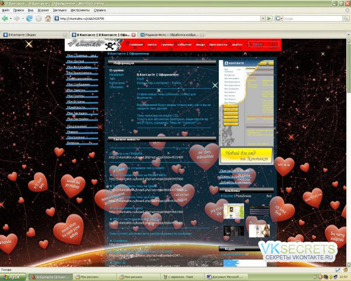Screen dimensions: 351x281
Task: Open the Вид menu
Action: coord(30,10)
